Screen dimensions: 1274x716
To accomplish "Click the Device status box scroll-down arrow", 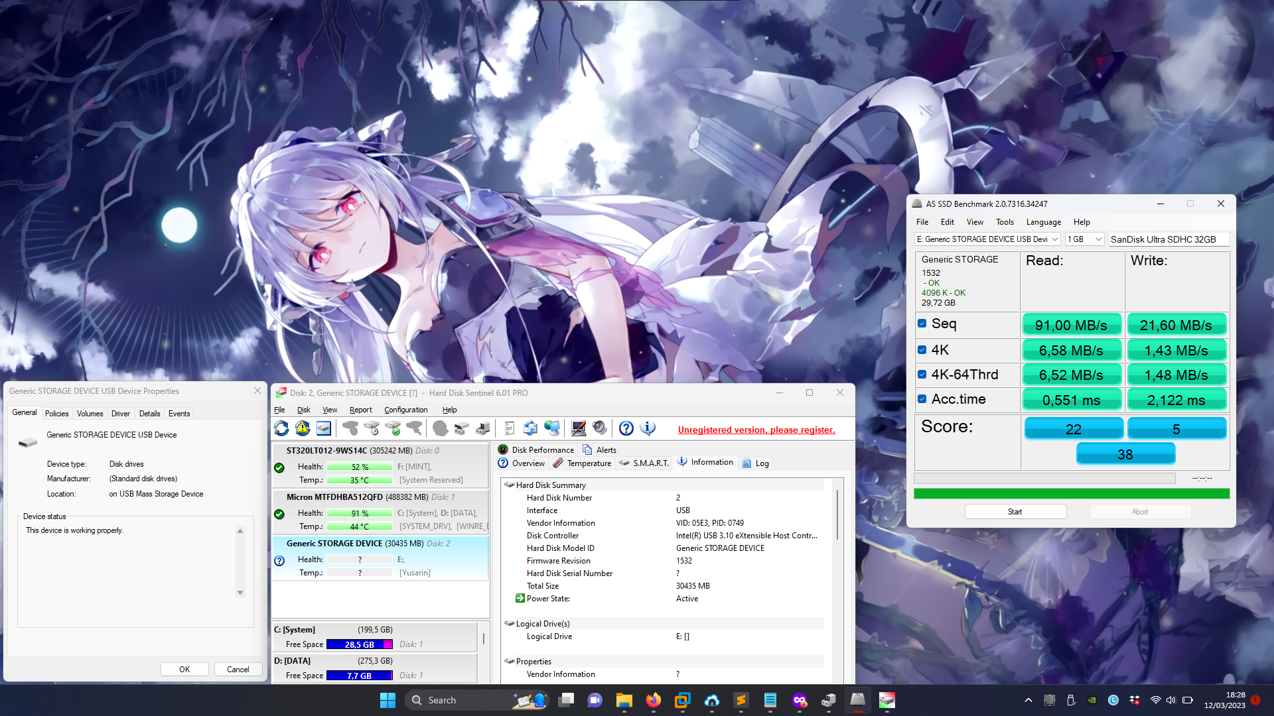I will (240, 593).
